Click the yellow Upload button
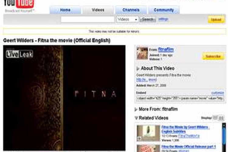 (216, 19)
